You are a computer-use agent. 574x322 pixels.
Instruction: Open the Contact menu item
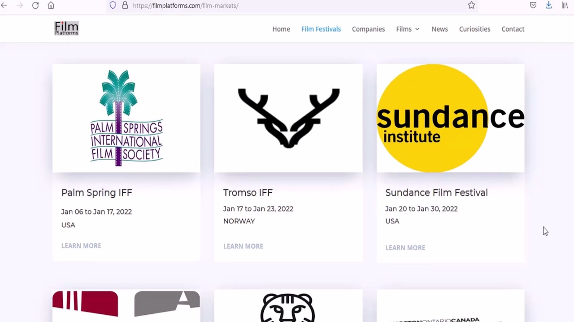[513, 29]
